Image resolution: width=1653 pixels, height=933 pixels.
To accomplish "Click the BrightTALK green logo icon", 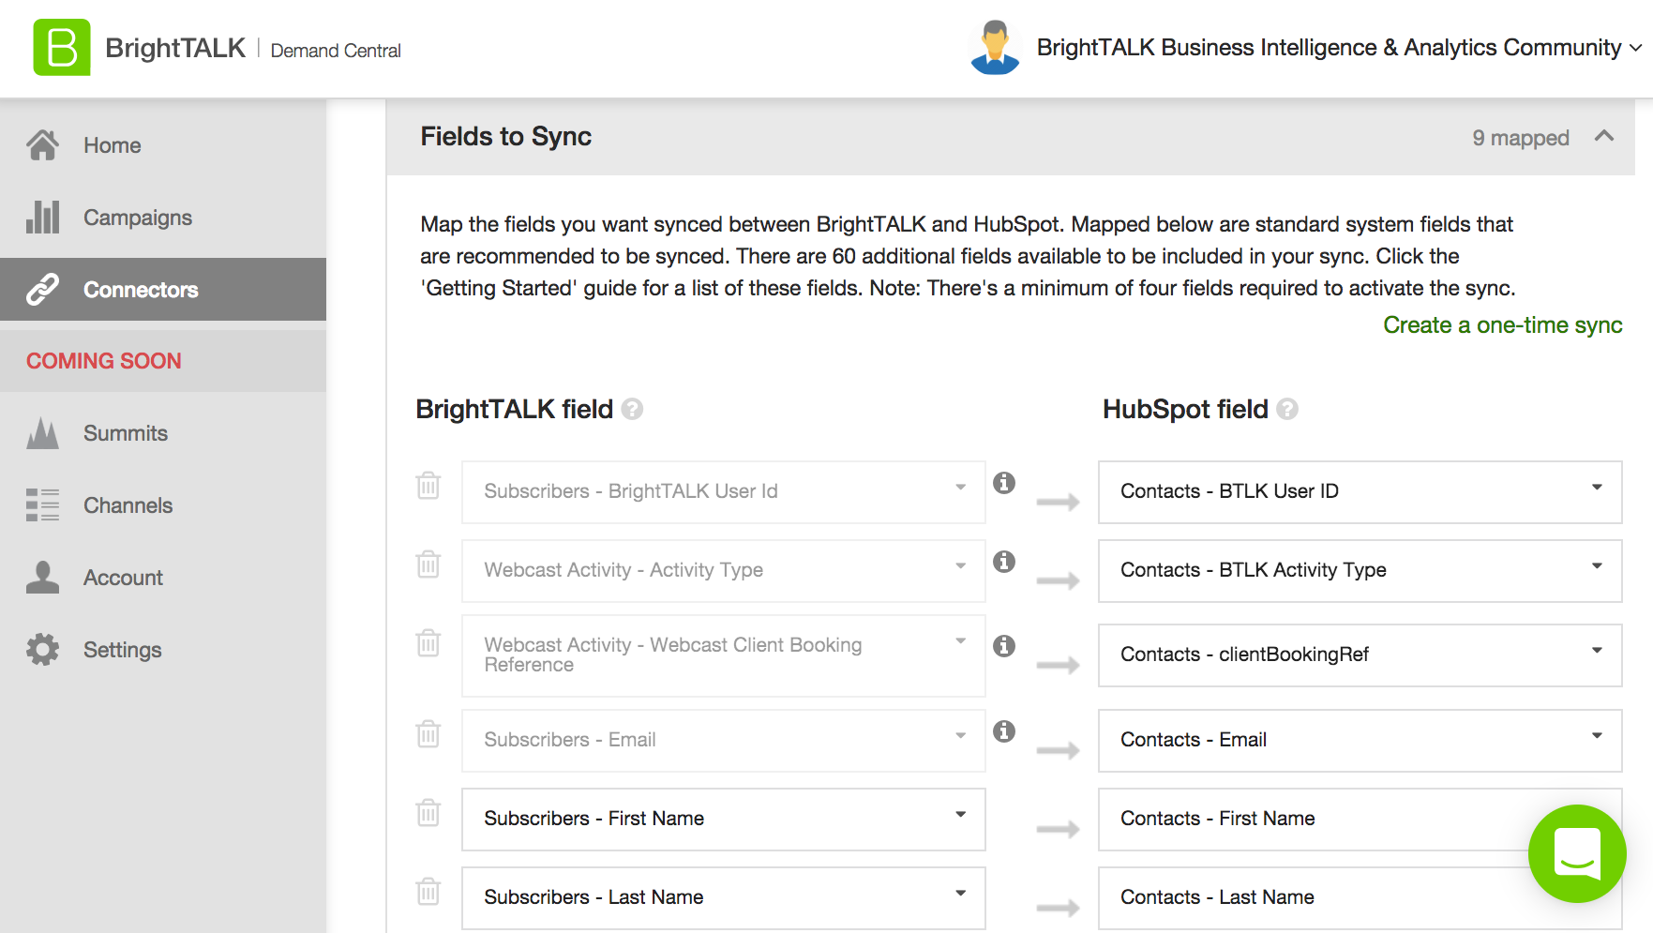I will coord(62,48).
